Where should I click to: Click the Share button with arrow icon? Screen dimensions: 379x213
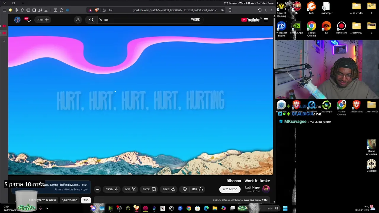pyautogui.click(x=169, y=189)
